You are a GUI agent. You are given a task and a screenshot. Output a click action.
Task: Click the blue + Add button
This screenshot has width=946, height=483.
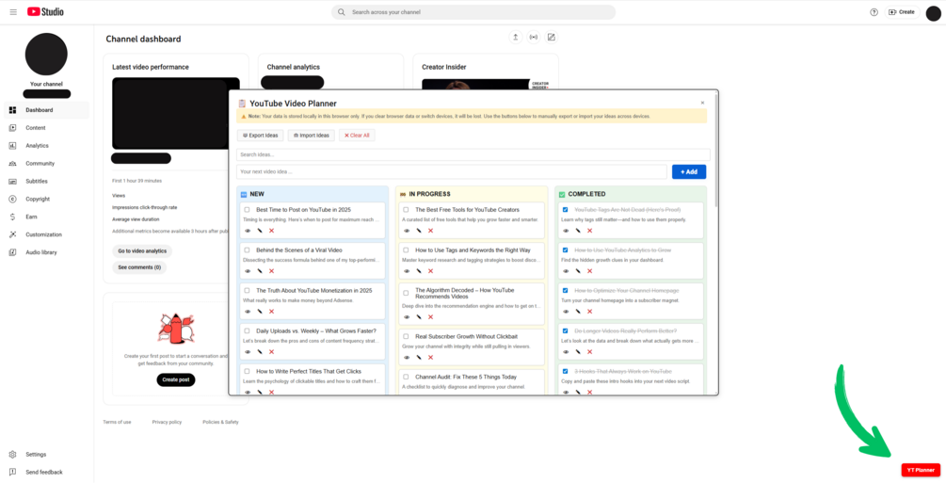pos(689,172)
